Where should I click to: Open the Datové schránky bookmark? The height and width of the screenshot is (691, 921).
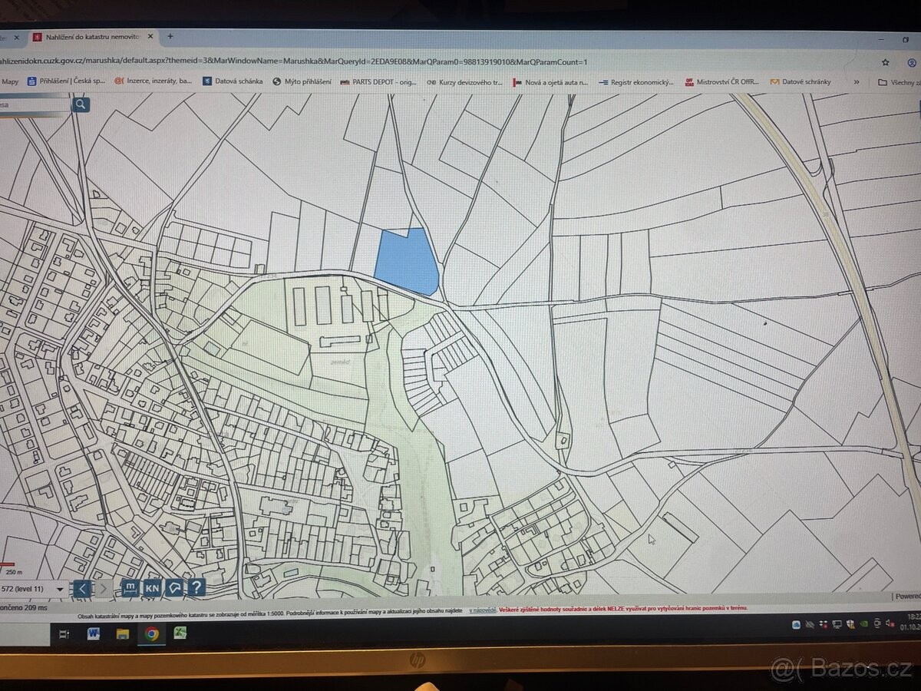pyautogui.click(x=801, y=81)
